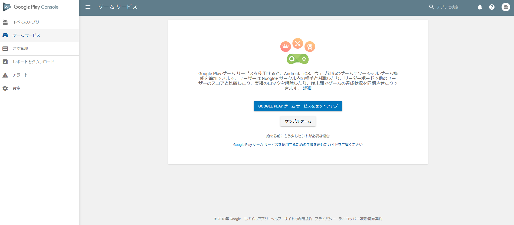Open the Google Play ゲーム サービス guide link
Screen dimensions: 514x225
point(298,145)
